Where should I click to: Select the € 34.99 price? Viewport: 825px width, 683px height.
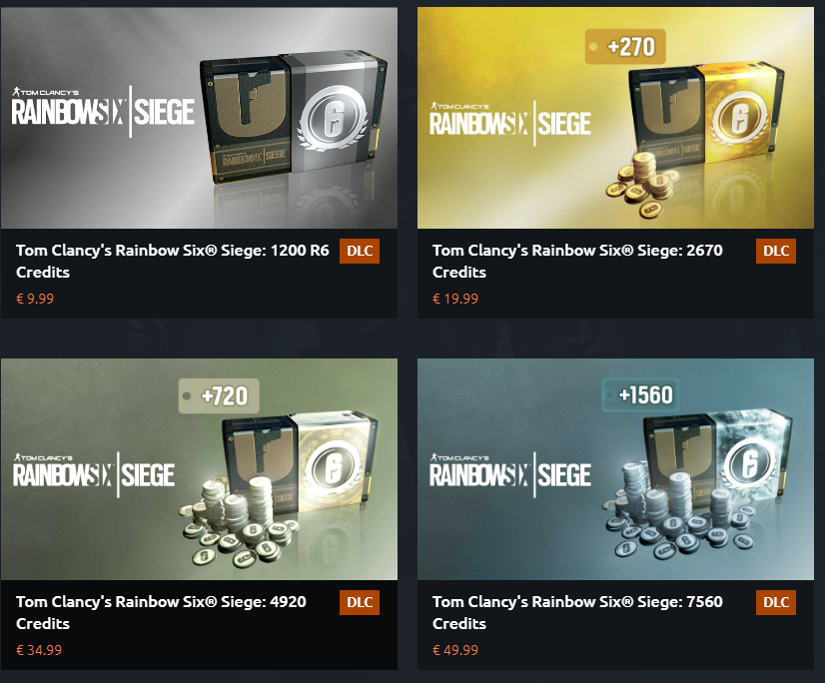click(x=39, y=650)
